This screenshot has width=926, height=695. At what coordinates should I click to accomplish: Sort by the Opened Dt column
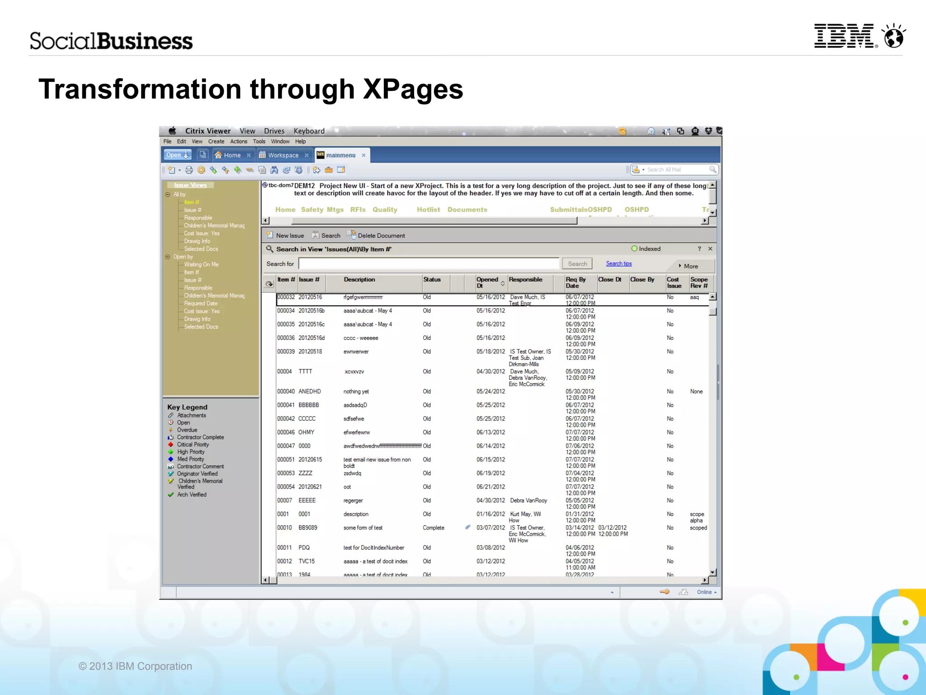pyautogui.click(x=491, y=283)
